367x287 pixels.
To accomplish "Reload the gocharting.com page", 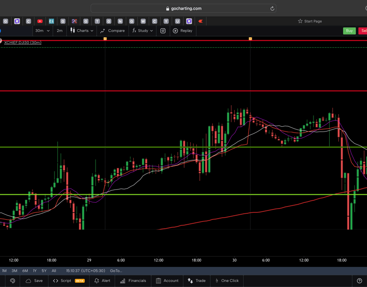I will click(272, 9).
